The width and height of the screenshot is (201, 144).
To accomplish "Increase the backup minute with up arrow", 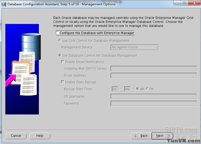I will (133, 88).
